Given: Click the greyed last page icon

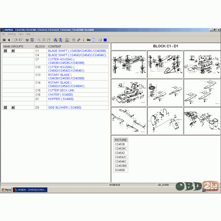Looking at the screenshot, I should pos(21,40).
